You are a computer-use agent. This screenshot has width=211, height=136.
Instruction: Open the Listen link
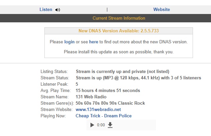tap(46, 10)
